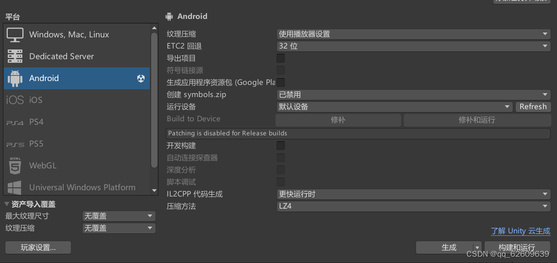Toggle the 自动连接探查器 checkbox

point(280,158)
